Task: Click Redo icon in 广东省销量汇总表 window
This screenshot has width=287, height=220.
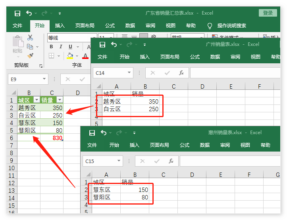Action: (44, 13)
